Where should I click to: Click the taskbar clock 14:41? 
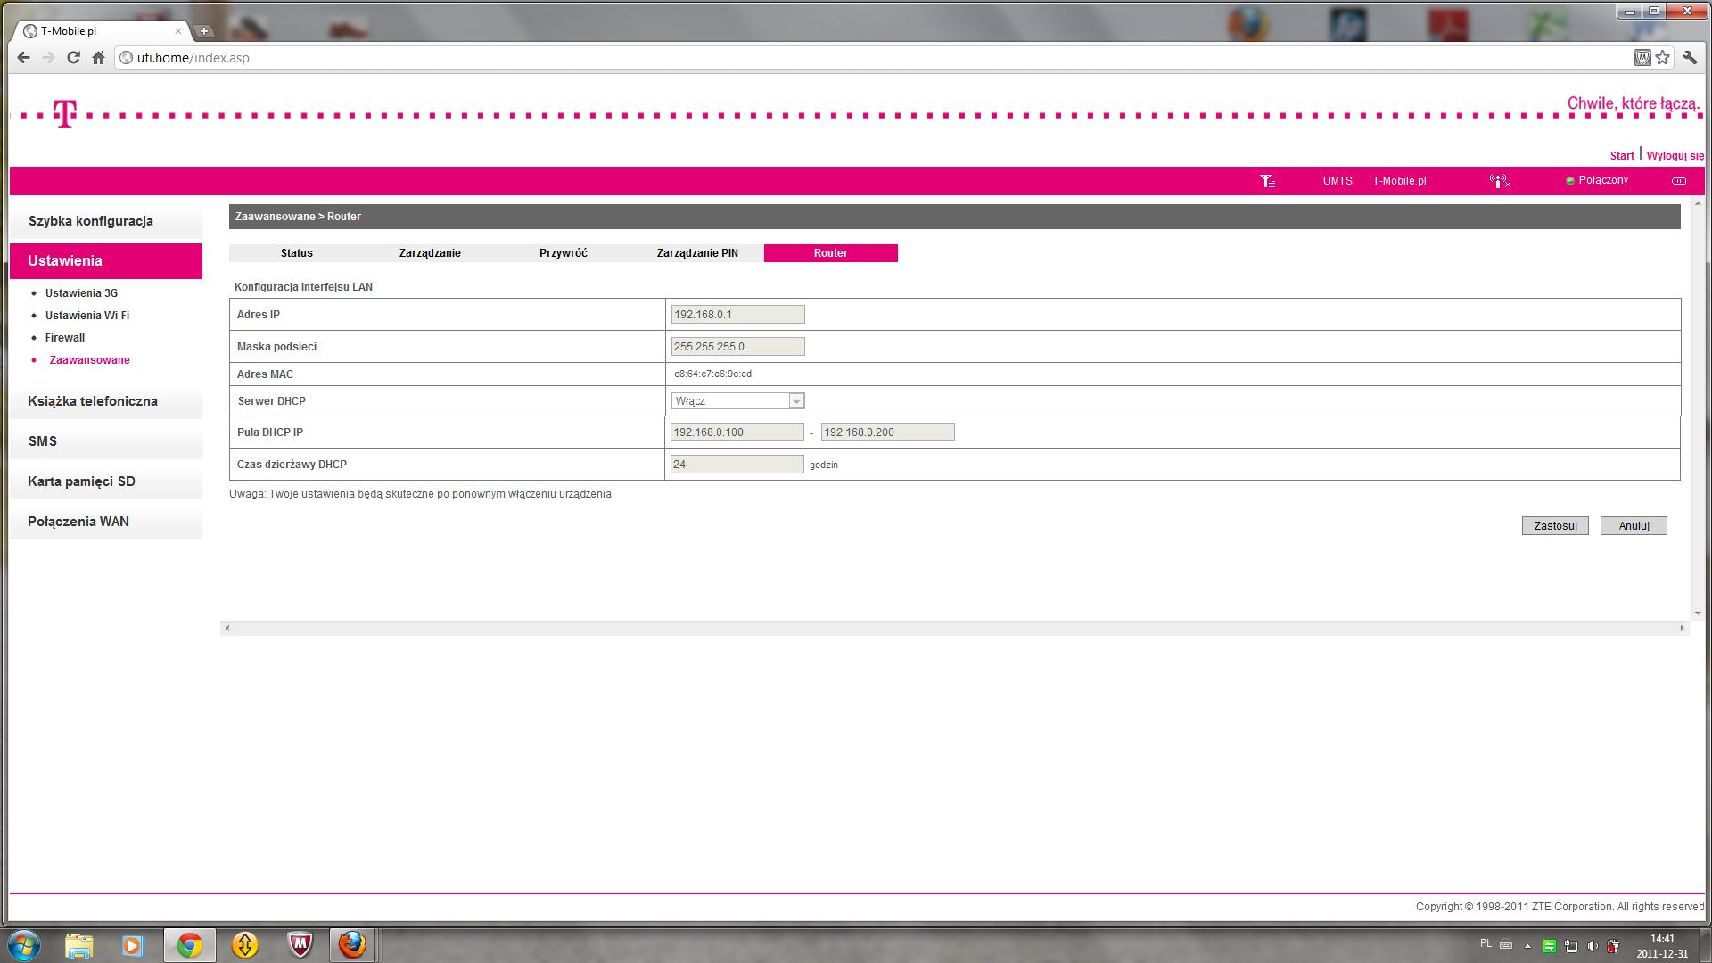pyautogui.click(x=1662, y=939)
